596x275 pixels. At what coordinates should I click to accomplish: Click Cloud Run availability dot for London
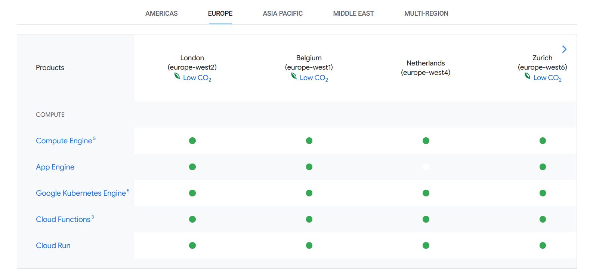click(192, 245)
